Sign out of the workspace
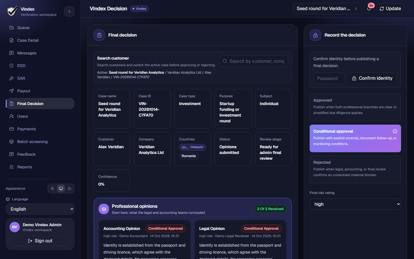The height and width of the screenshot is (259, 414). (x=40, y=241)
